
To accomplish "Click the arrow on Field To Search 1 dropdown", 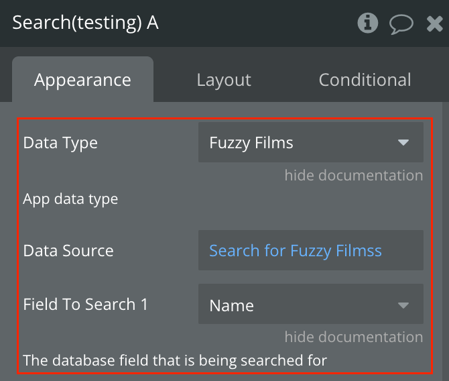I will pyautogui.click(x=403, y=305).
